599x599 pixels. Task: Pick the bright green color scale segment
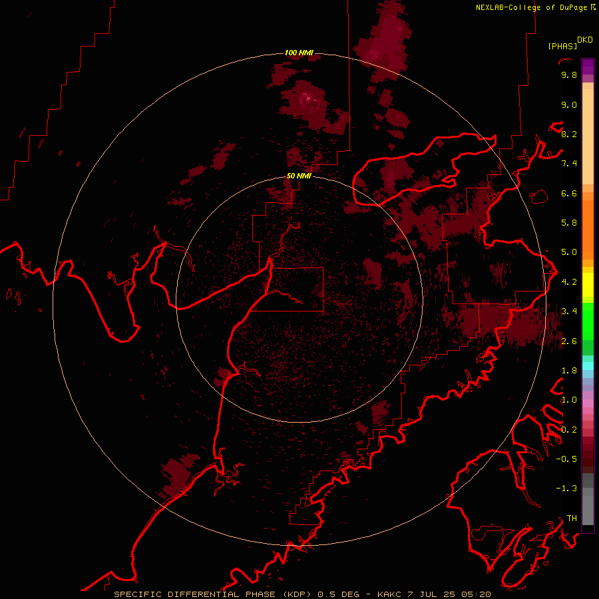pos(588,321)
